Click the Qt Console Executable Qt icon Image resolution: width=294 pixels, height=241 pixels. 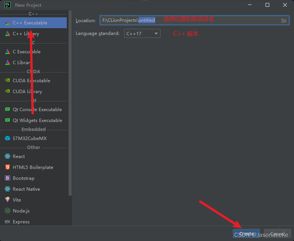pyautogui.click(x=7, y=109)
